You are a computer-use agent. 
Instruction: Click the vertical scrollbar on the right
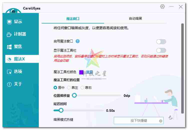[x=182, y=68]
